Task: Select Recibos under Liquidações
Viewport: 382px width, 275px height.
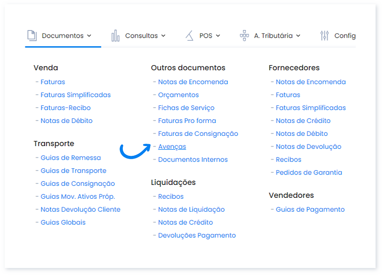Action: coord(170,196)
